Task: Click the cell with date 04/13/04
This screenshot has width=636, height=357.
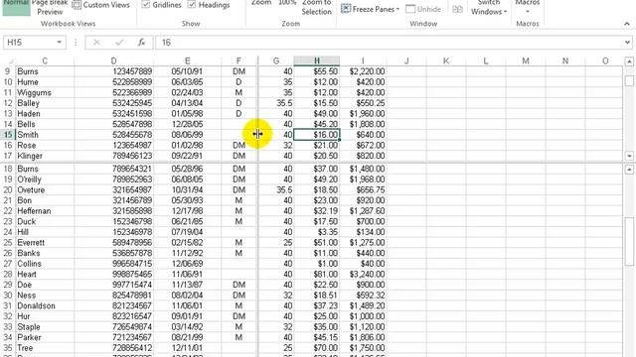Action: (x=188, y=103)
